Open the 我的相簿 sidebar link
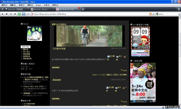This screenshot has height=109, width=181. pyautogui.click(x=26, y=54)
